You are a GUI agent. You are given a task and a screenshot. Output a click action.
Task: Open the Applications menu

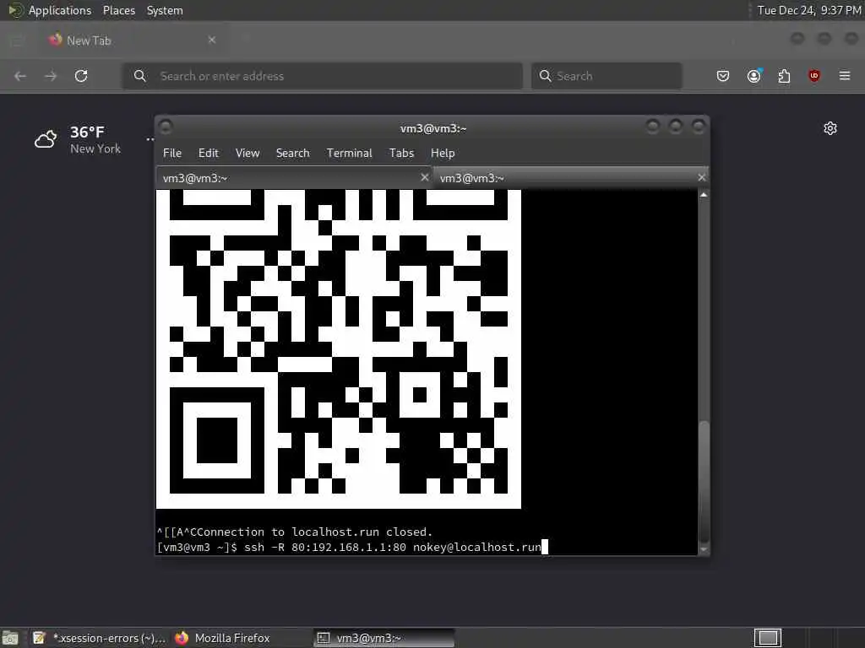[x=60, y=10]
